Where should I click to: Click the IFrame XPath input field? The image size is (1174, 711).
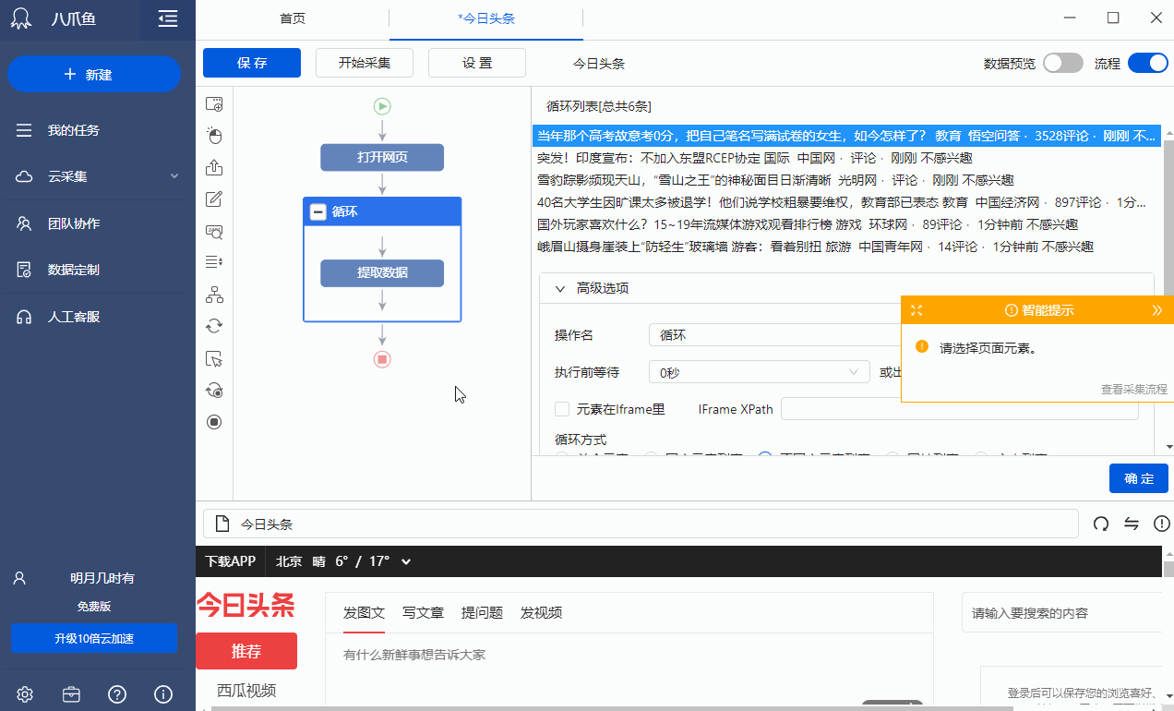(x=960, y=409)
